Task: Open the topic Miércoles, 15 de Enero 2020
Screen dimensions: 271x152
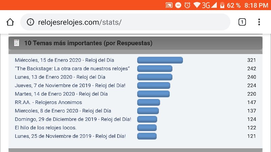Action: pyautogui.click(x=64, y=60)
